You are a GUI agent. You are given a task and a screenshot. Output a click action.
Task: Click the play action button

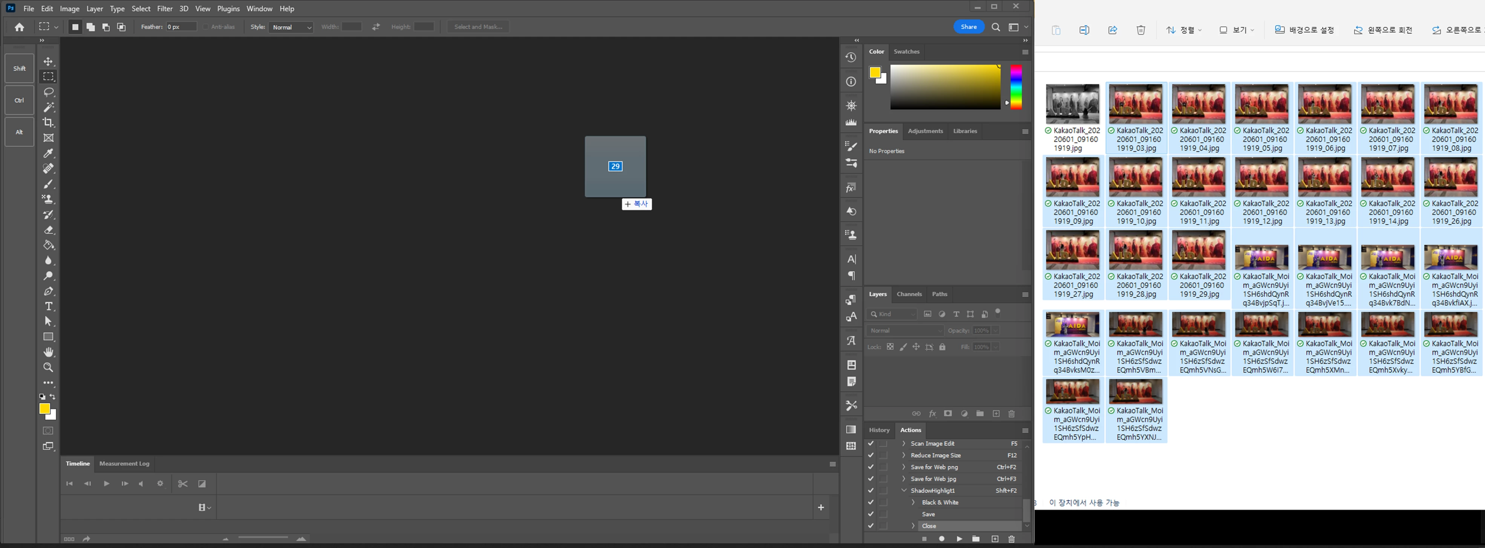(959, 539)
